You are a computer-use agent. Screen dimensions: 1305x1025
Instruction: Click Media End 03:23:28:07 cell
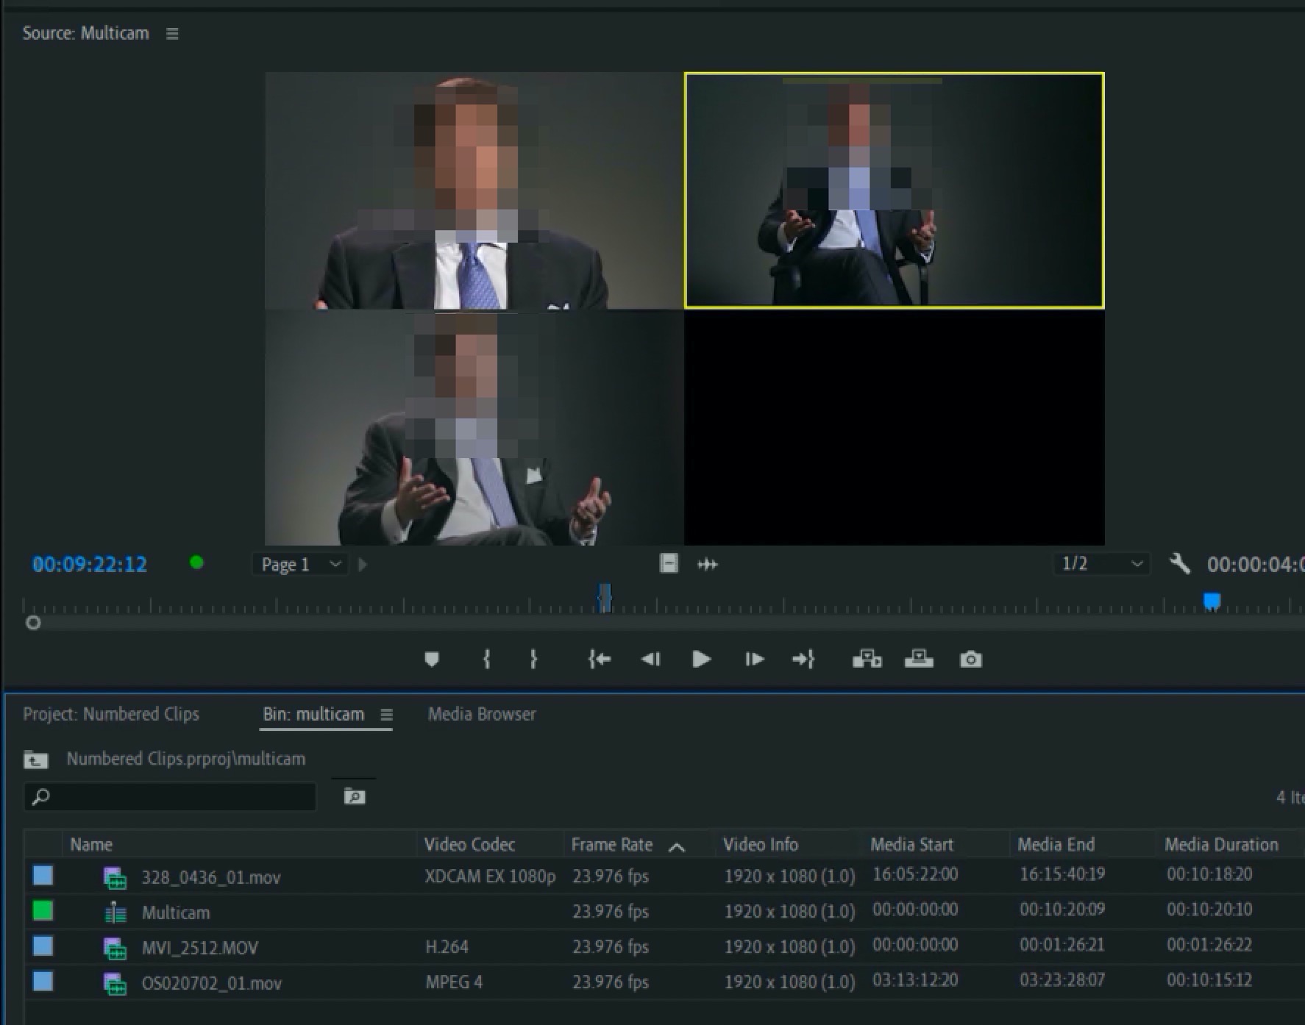click(x=1062, y=980)
